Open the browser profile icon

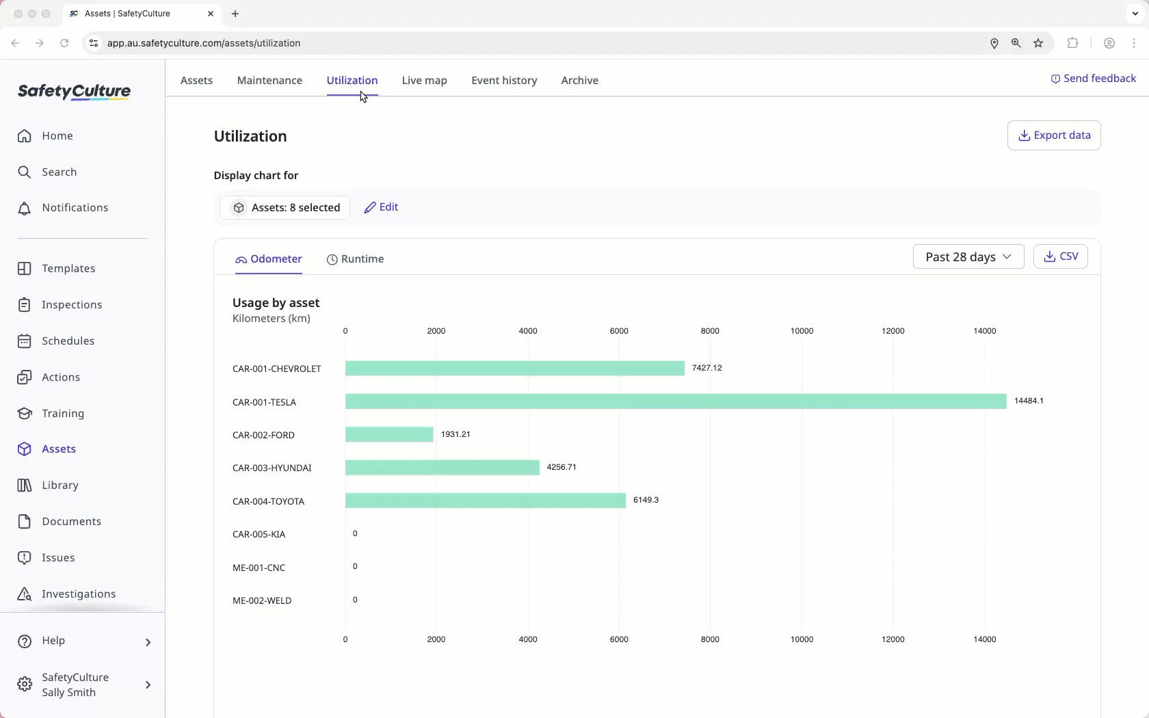click(1109, 43)
